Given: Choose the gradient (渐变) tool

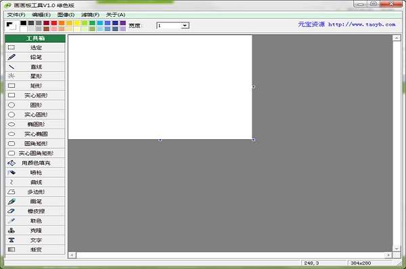Looking at the screenshot, I should 35,249.
